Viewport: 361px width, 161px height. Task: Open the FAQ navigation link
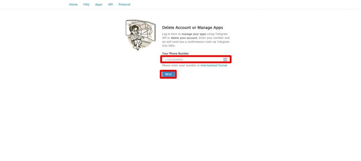click(86, 4)
